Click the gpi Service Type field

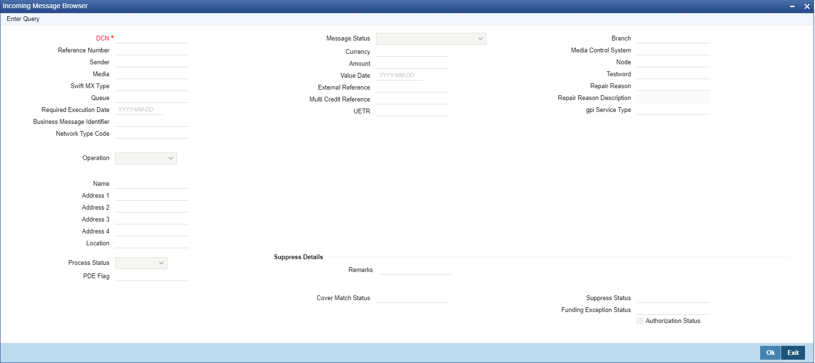pos(673,110)
